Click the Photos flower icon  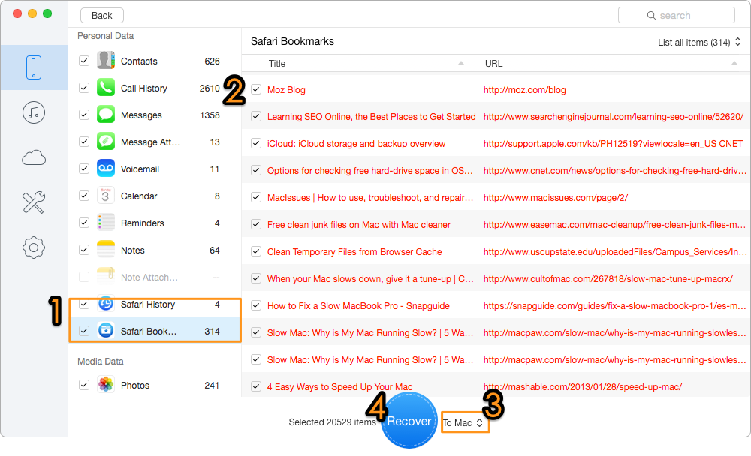click(x=106, y=385)
